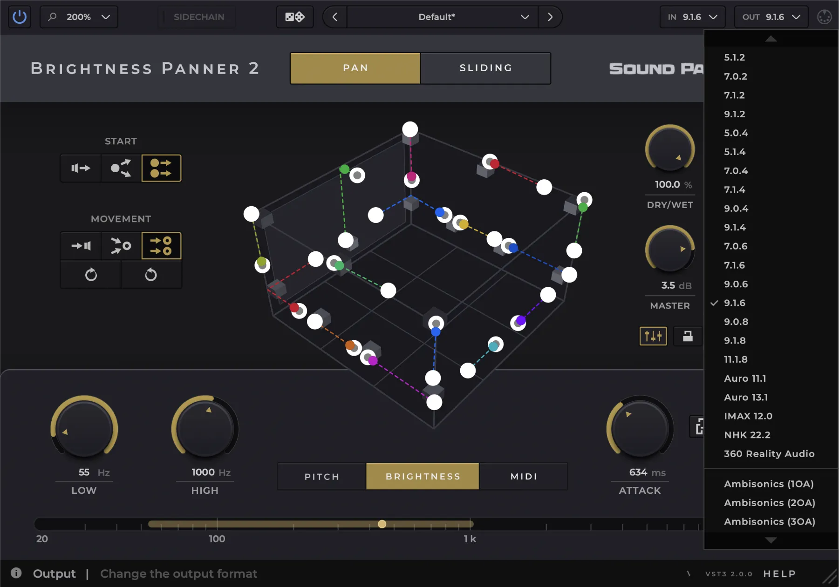
Task: Open the OUT 9.1.6 format dropdown
Action: [x=771, y=17]
